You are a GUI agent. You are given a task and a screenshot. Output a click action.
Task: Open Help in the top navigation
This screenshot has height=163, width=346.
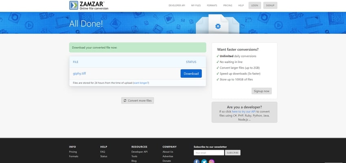pyautogui.click(x=241, y=6)
